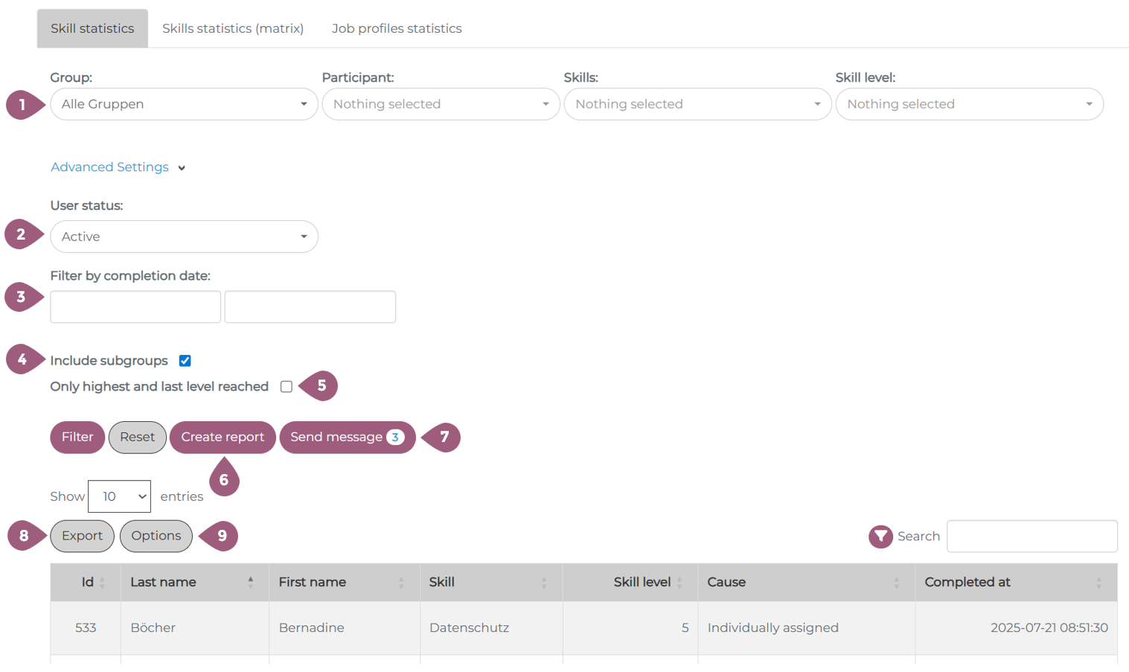Sort by Cause column arrows
This screenshot has height=672, width=1129.
point(896,583)
